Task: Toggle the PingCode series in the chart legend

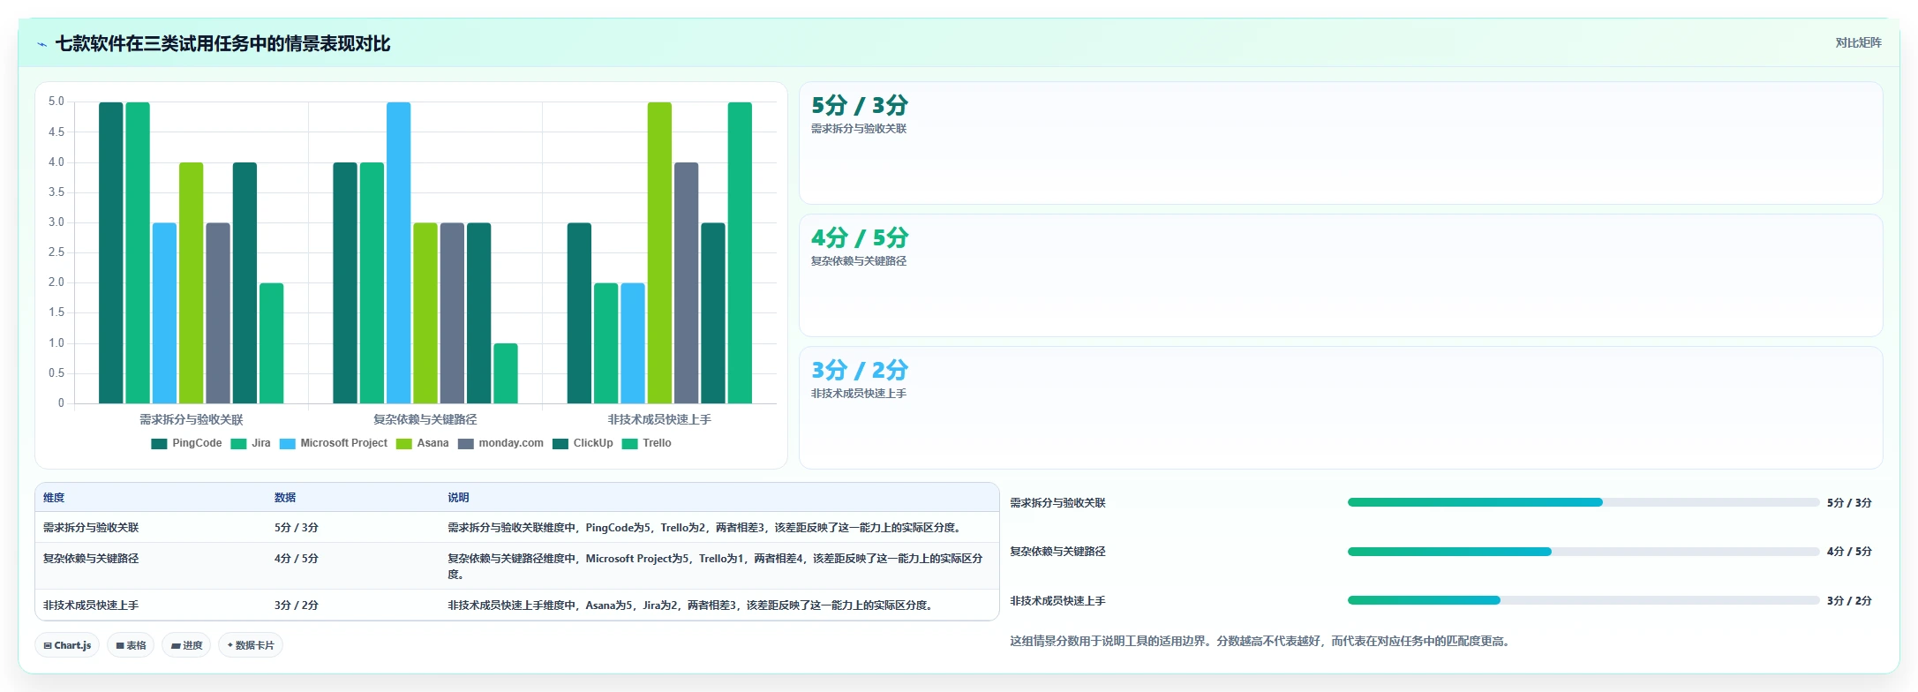Action: click(186, 443)
